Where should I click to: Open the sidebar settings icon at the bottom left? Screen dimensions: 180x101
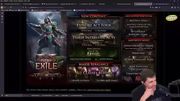click(x=2, y=95)
